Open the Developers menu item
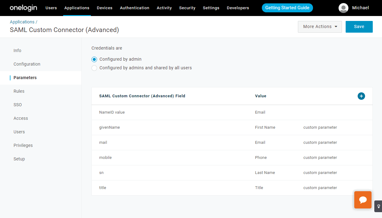This screenshot has width=382, height=218. tap(238, 8)
